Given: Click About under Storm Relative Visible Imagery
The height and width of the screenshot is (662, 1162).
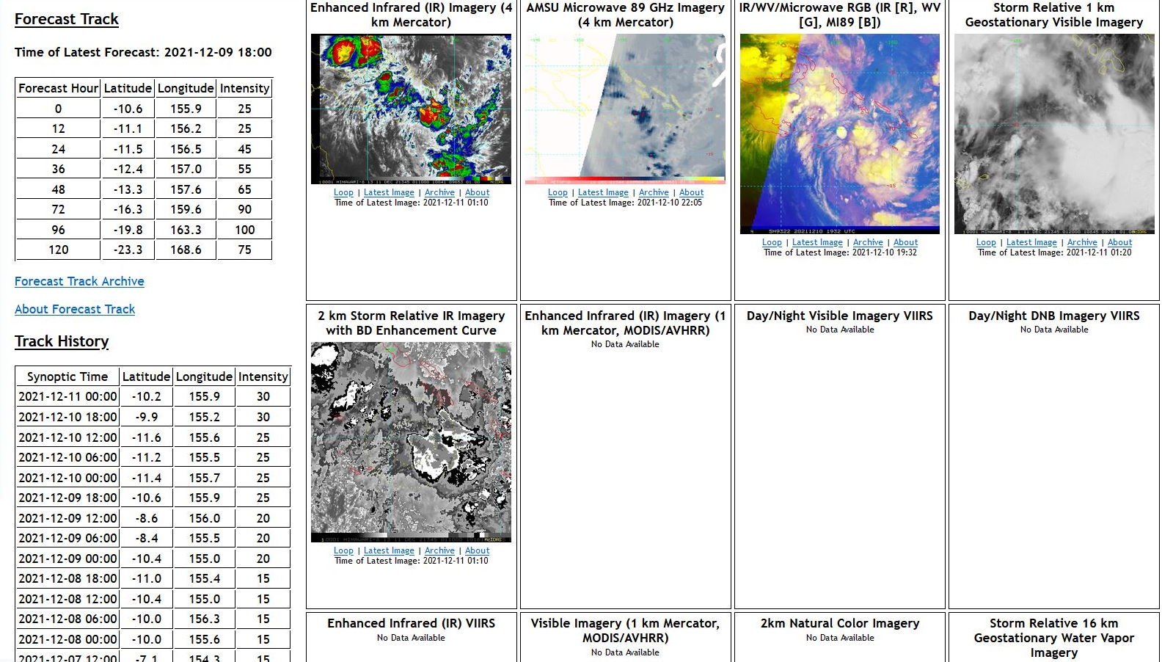Looking at the screenshot, I should click(x=1119, y=242).
